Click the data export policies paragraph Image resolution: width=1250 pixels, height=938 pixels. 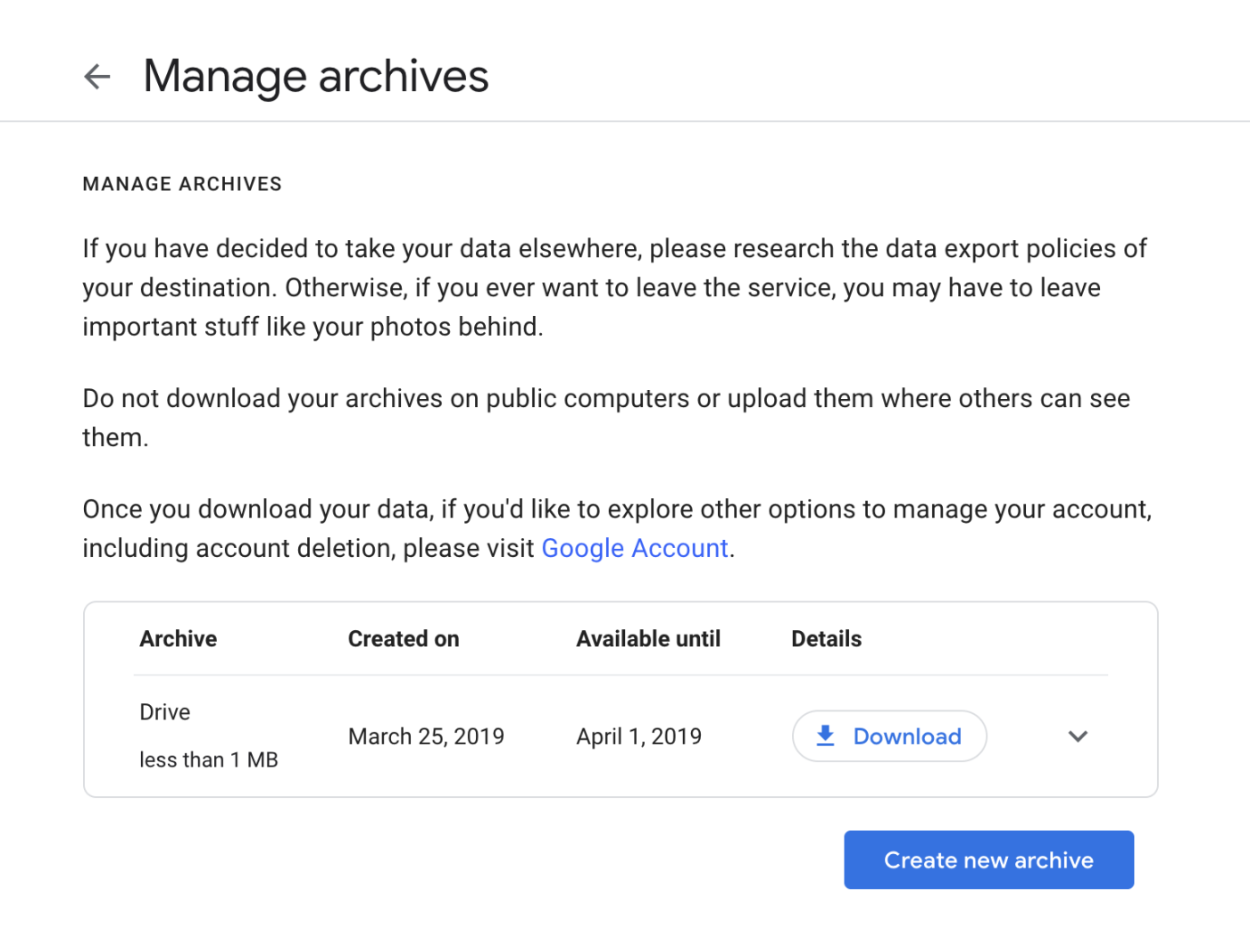pos(614,287)
